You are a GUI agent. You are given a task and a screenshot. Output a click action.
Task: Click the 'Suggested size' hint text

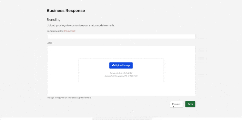pos(121,73)
